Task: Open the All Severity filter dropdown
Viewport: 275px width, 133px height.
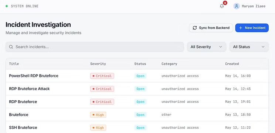Action: [207, 47]
